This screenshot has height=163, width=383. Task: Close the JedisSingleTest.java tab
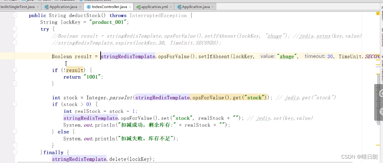[x=38, y=7]
